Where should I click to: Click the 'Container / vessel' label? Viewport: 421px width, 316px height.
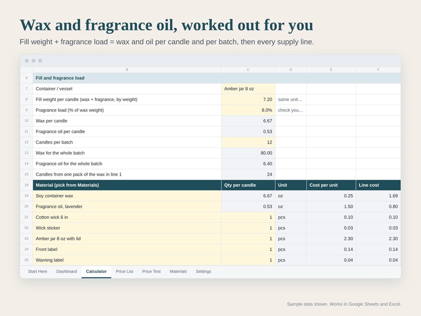click(54, 89)
